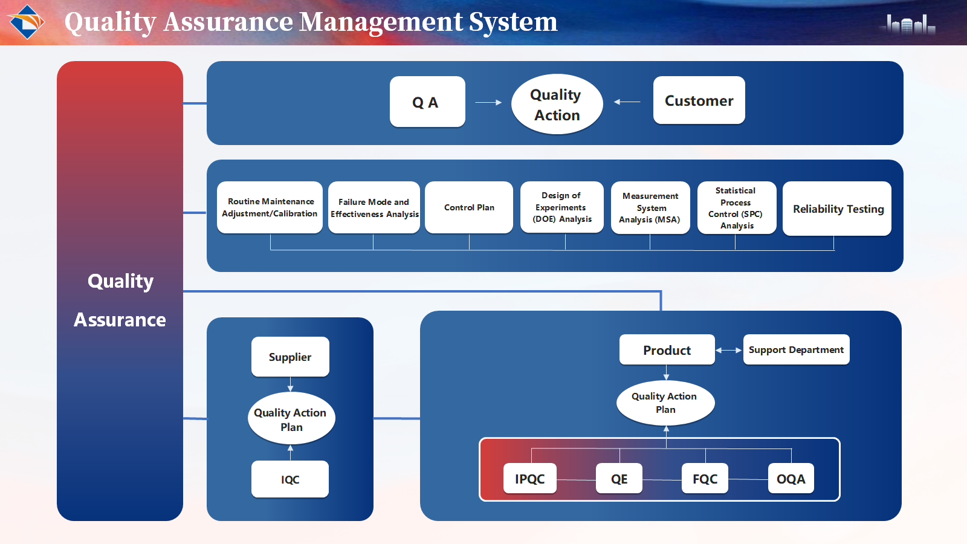
Task: Select Design of Experiments (DOE) Analysis box
Action: coord(562,207)
